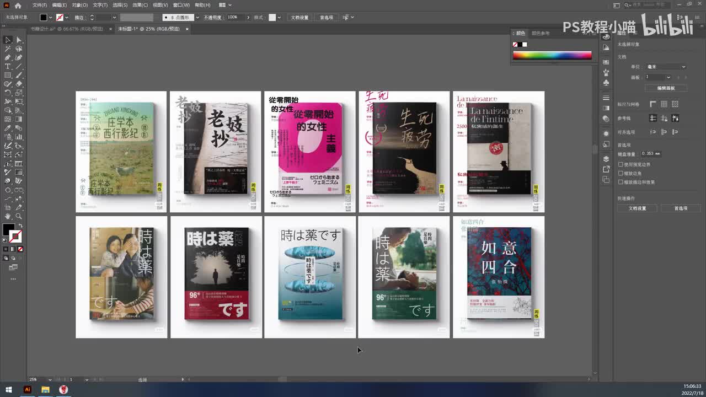Open the 文件(F) menu
This screenshot has width=706, height=397.
point(39,5)
